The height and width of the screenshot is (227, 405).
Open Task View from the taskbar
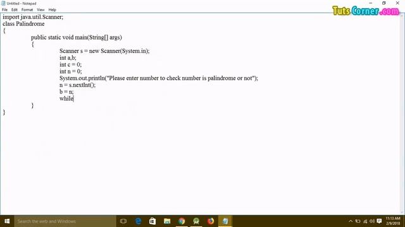click(123, 221)
